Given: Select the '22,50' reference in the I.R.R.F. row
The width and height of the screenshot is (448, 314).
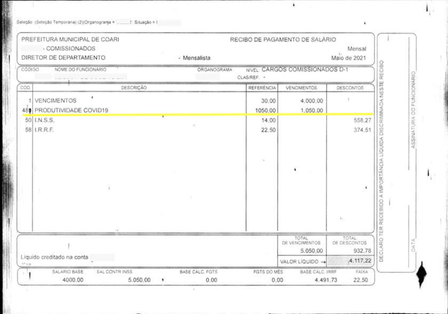Looking at the screenshot, I should click(268, 130).
